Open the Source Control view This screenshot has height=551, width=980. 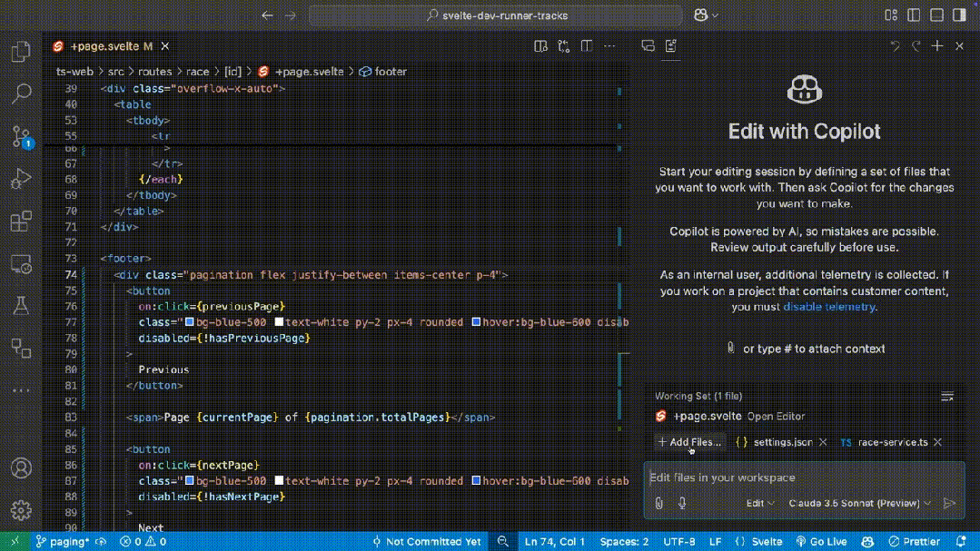pyautogui.click(x=22, y=136)
